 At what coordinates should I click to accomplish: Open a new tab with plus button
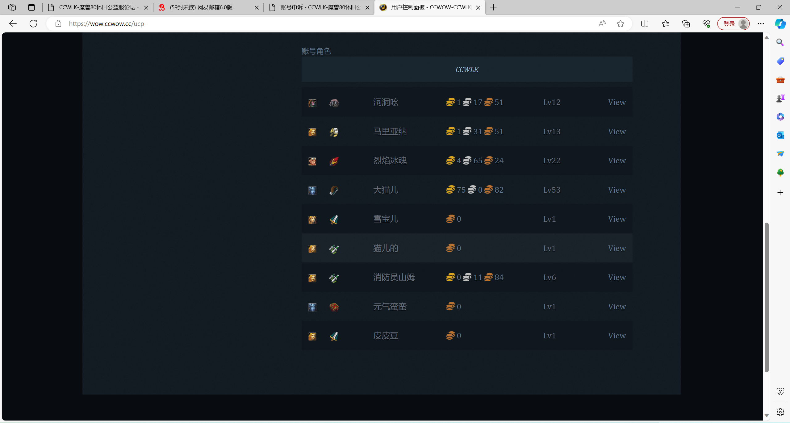pos(493,7)
